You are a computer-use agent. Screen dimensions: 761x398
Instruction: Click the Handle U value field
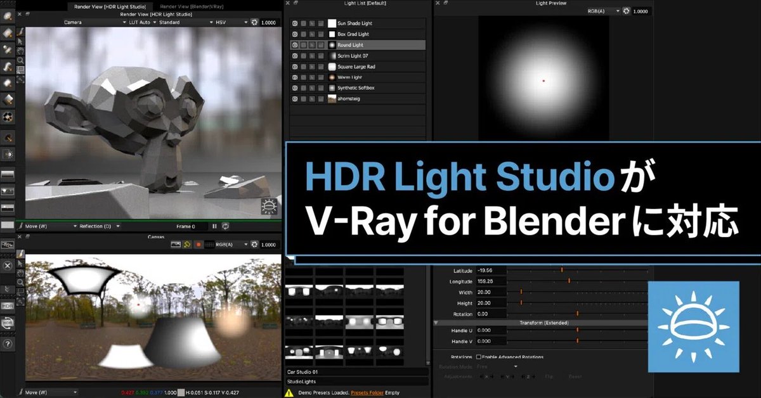coord(491,330)
